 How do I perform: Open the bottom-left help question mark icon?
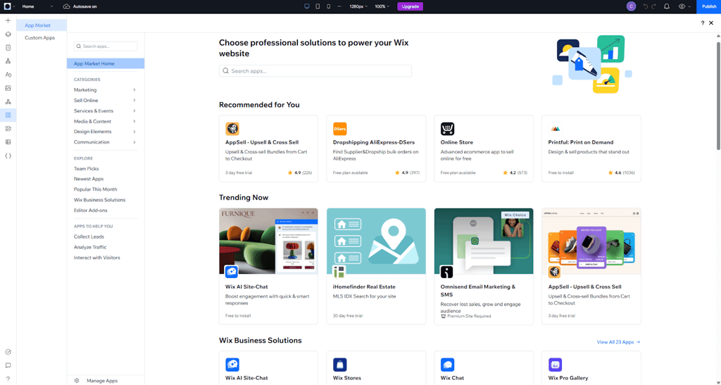click(8, 379)
